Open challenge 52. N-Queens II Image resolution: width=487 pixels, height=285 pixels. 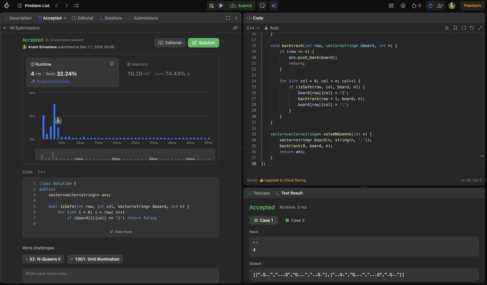pos(43,259)
